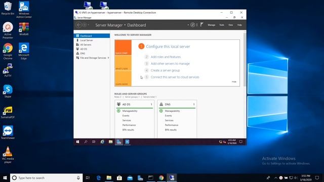Open AD DS Manageability entry
This screenshot has height=182, width=324.
click(x=130, y=111)
